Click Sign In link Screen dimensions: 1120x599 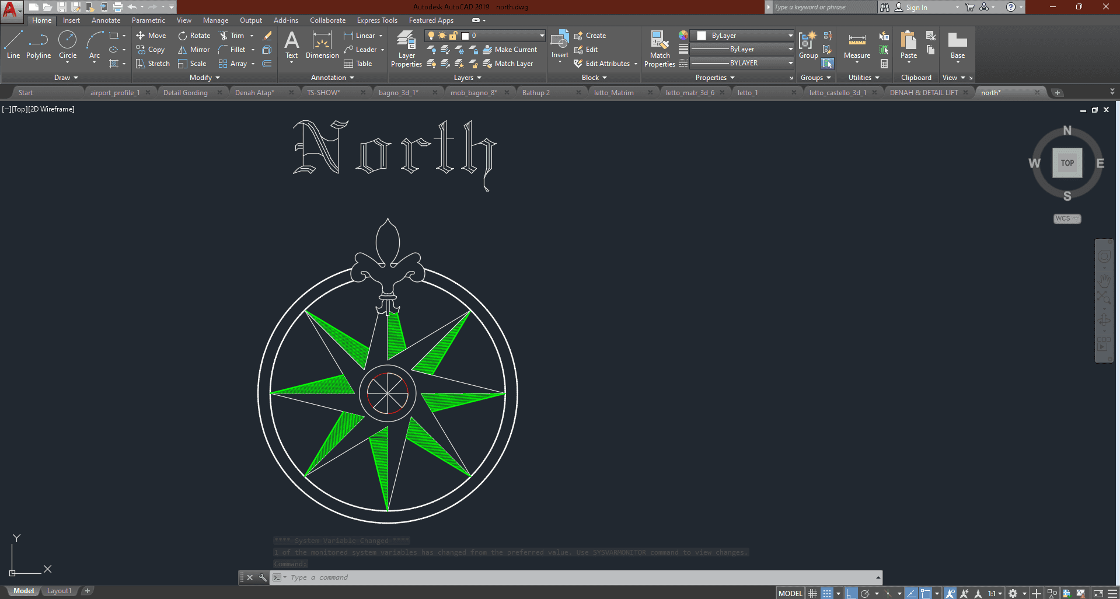point(916,8)
